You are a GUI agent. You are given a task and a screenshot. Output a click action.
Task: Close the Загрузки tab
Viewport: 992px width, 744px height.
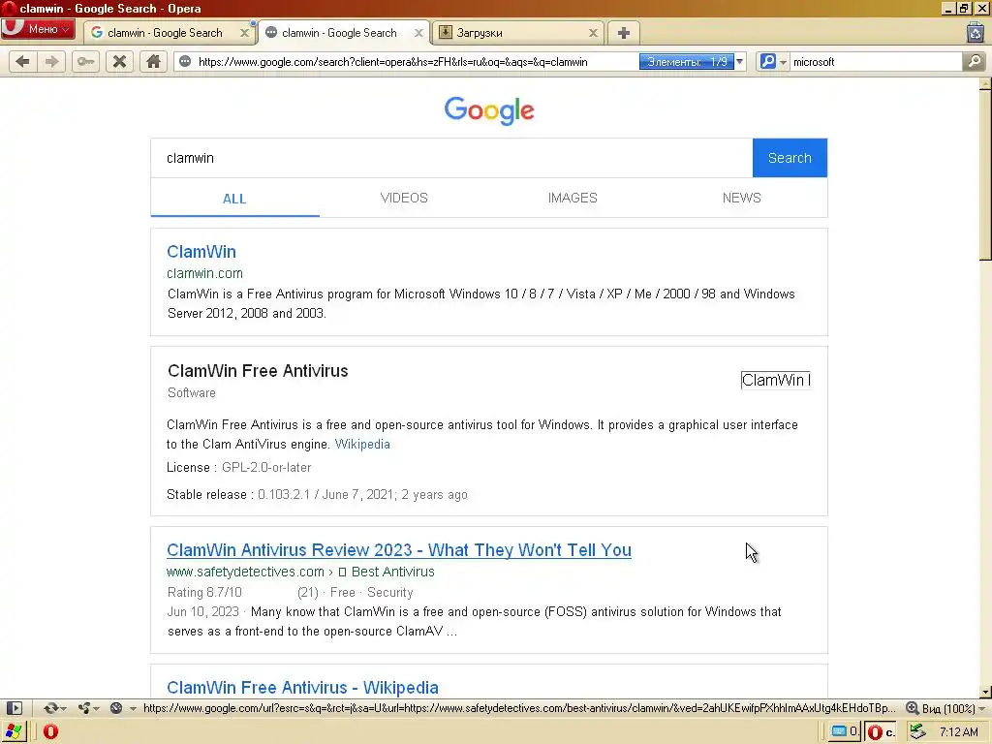pyautogui.click(x=593, y=33)
